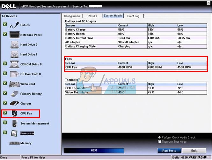
Task: Click the Battery Health sensor name
Action: click(x=75, y=34)
